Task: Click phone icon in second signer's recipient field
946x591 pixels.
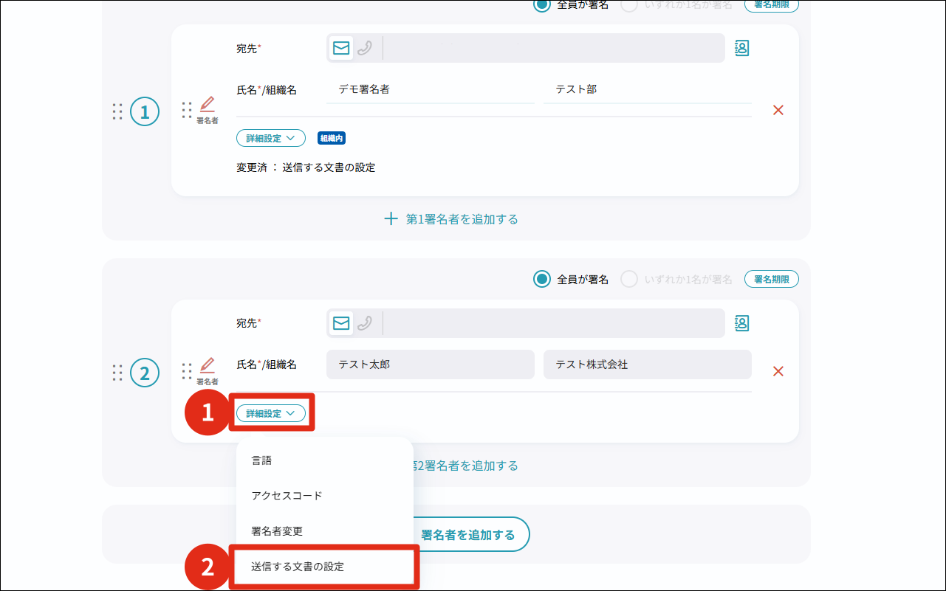Action: point(365,323)
